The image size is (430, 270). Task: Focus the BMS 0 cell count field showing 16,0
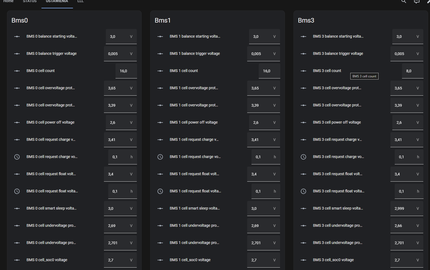126,71
